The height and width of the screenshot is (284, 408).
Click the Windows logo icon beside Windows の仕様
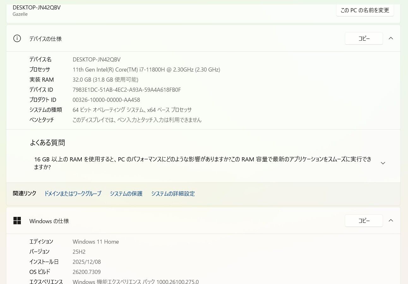pos(17,221)
